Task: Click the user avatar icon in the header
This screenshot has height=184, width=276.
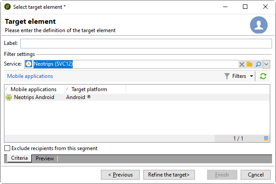Action: (x=259, y=25)
